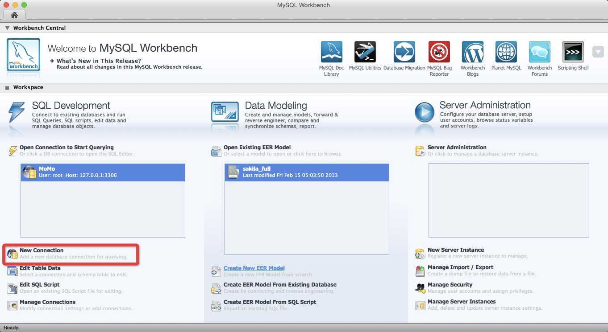Screen dimensions: 608x332
Task: Expand the shortcut icons overflow arrow
Action: (x=598, y=52)
